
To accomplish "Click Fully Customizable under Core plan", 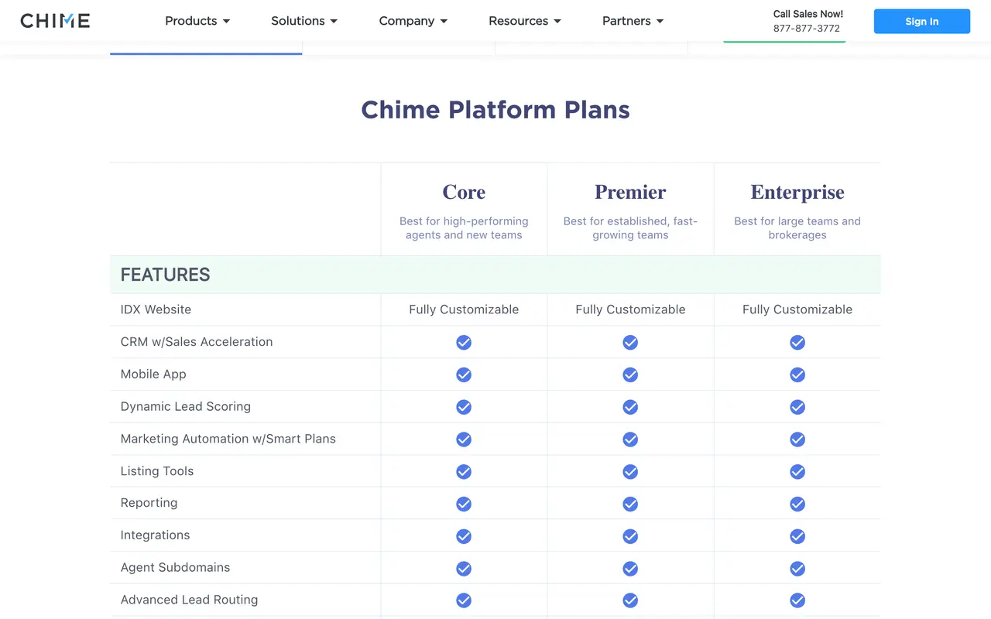I will (464, 309).
